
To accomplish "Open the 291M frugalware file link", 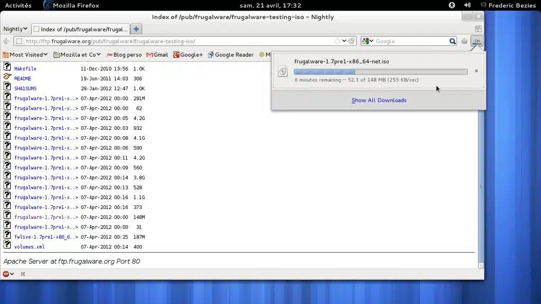I will pos(46,99).
